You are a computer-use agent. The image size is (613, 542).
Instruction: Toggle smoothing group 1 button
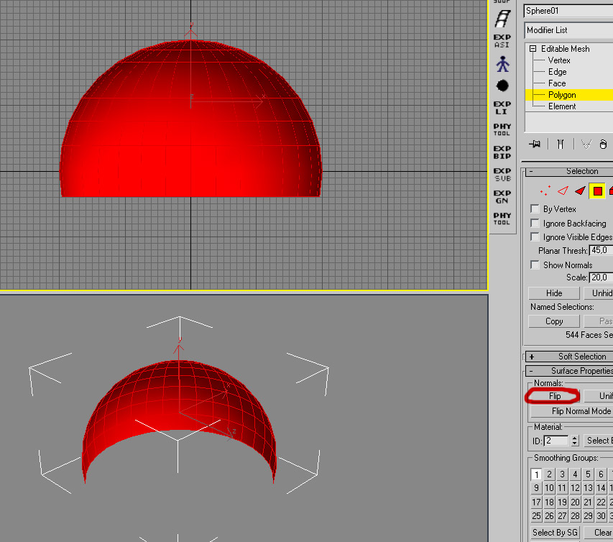tap(536, 474)
